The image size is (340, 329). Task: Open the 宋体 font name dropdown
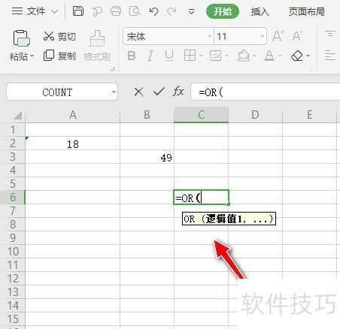tap(209, 37)
